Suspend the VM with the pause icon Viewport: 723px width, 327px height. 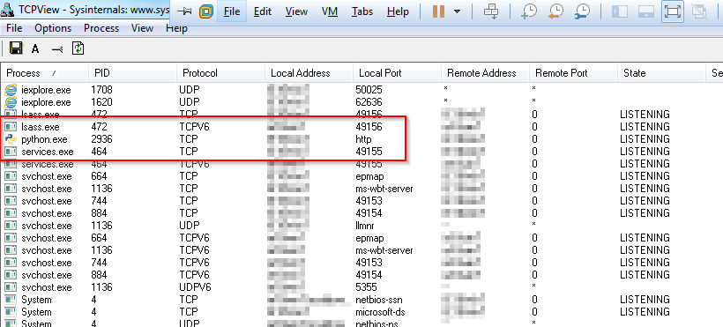(x=438, y=11)
